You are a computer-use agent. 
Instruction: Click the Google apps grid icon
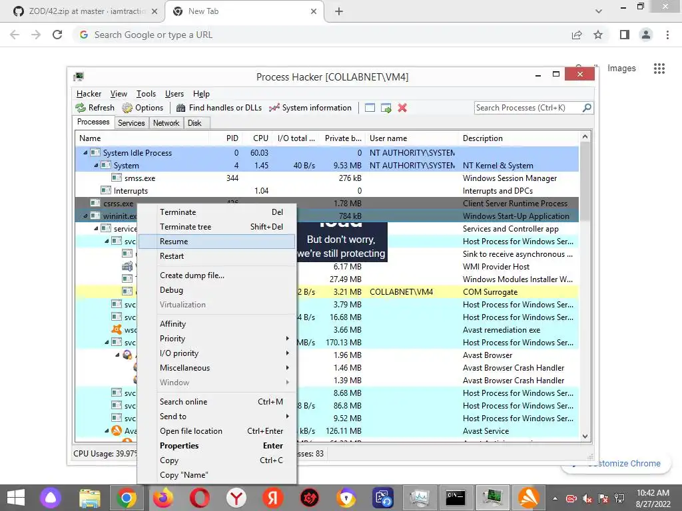tap(659, 69)
